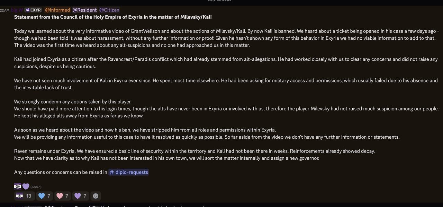The image size is (443, 207).
Task: Click the @Resident role mention
Action: tap(84, 10)
